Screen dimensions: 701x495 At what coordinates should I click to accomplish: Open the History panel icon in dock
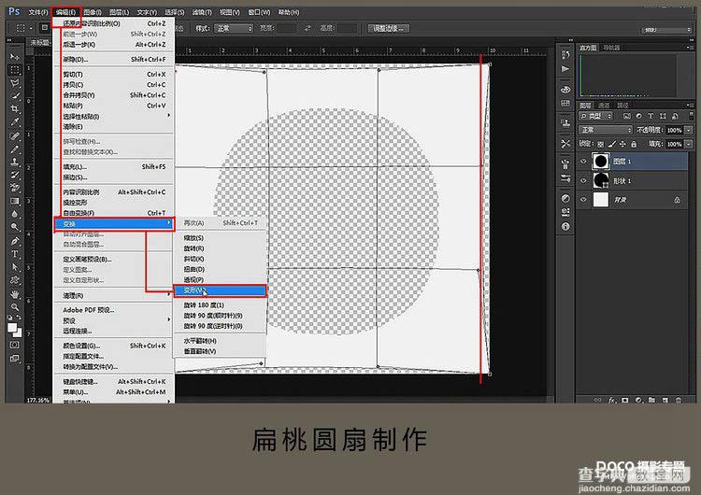point(565,54)
